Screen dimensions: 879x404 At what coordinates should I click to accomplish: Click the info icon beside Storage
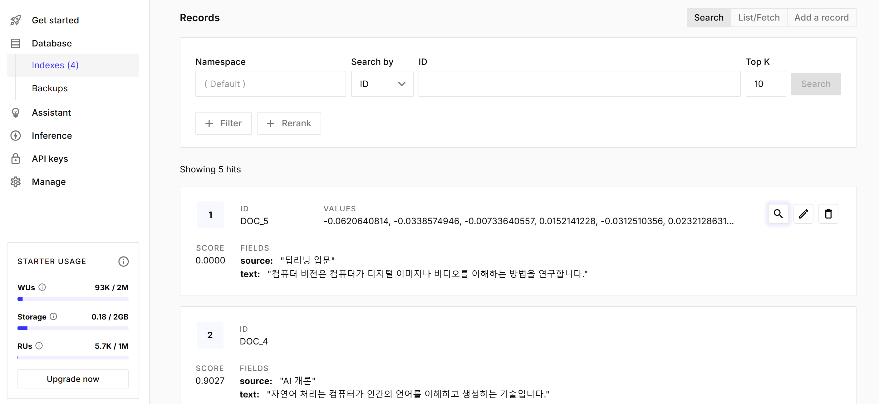point(54,316)
